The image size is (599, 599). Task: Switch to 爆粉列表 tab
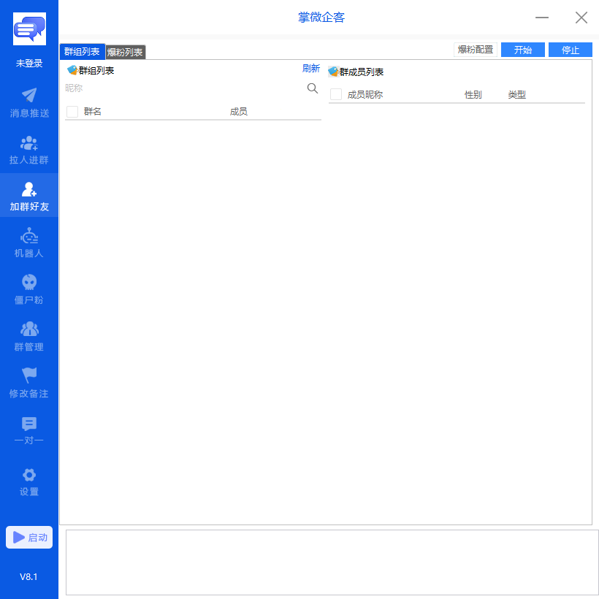click(x=126, y=53)
